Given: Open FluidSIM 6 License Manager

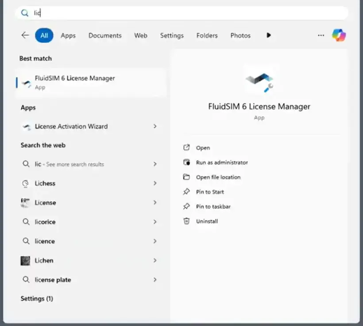Looking at the screenshot, I should (x=203, y=148).
